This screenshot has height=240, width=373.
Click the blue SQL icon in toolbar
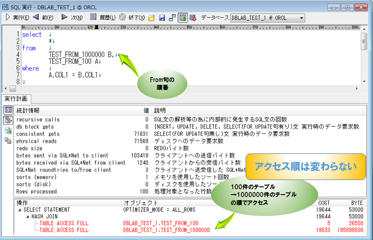[193, 18]
